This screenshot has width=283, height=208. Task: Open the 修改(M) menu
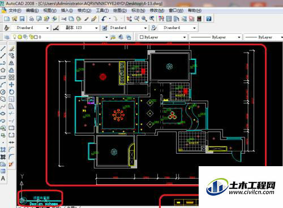coord(157,10)
